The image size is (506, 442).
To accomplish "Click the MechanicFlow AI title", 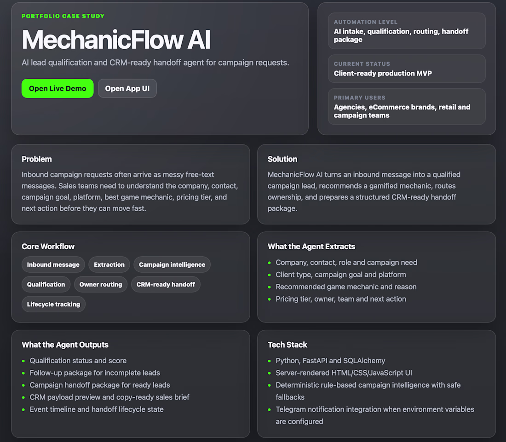I will 116,40.
